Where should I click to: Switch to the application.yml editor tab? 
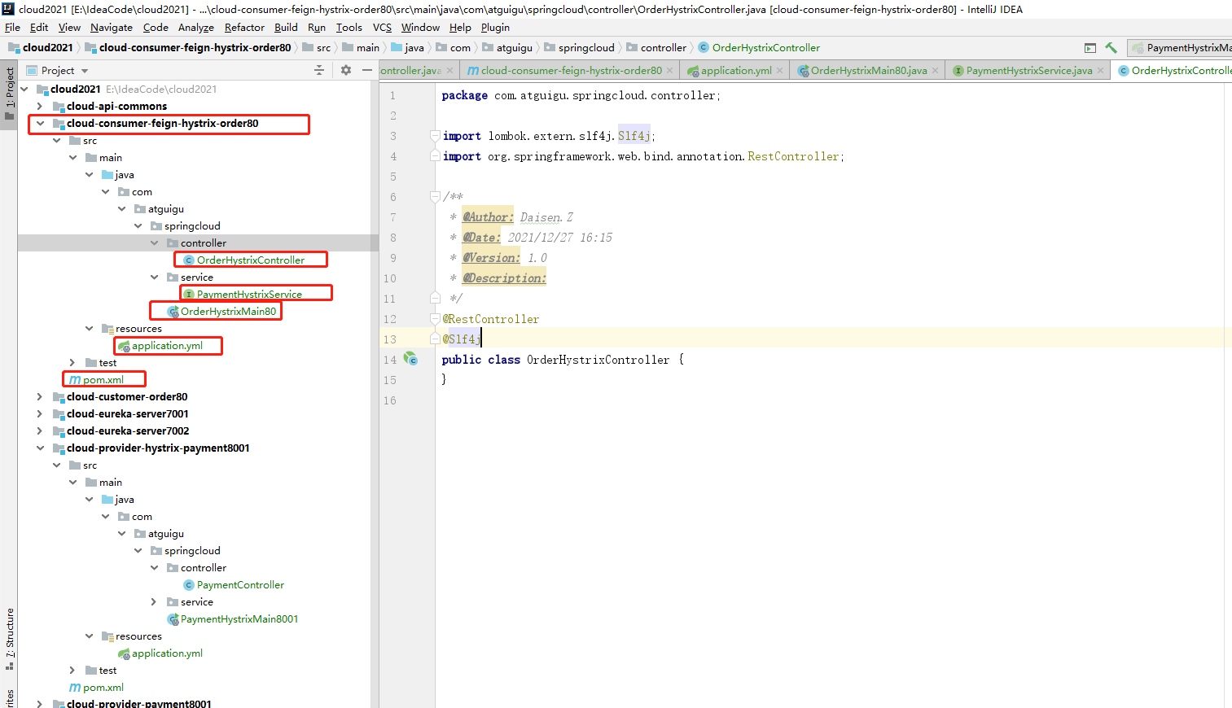point(736,71)
